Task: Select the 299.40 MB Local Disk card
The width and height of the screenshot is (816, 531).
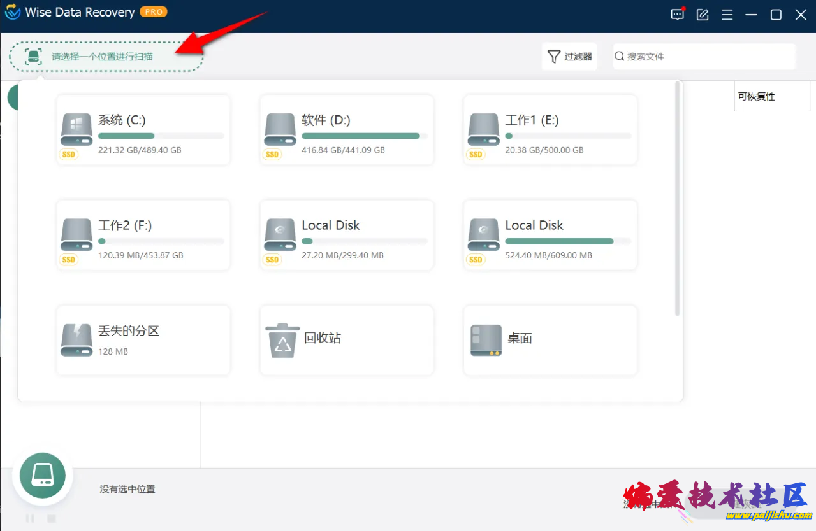Action: [x=347, y=235]
